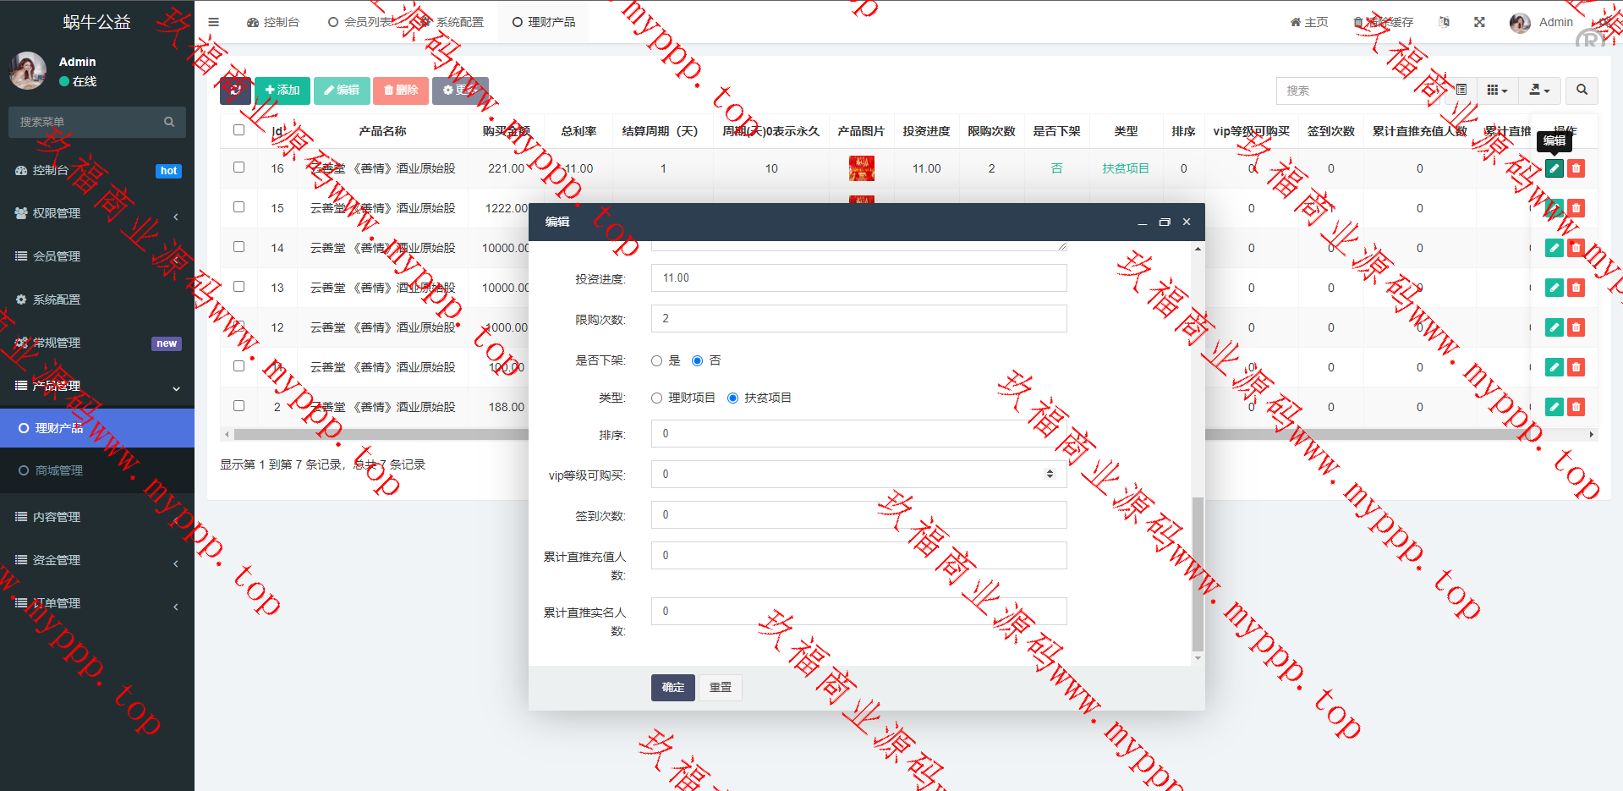Click the 确定 confirm button
The width and height of the screenshot is (1623, 791).
(x=672, y=688)
